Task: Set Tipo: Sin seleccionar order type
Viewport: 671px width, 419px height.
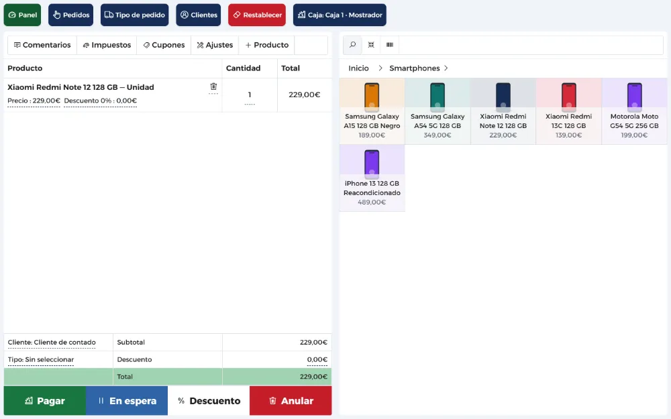Action: (41, 359)
